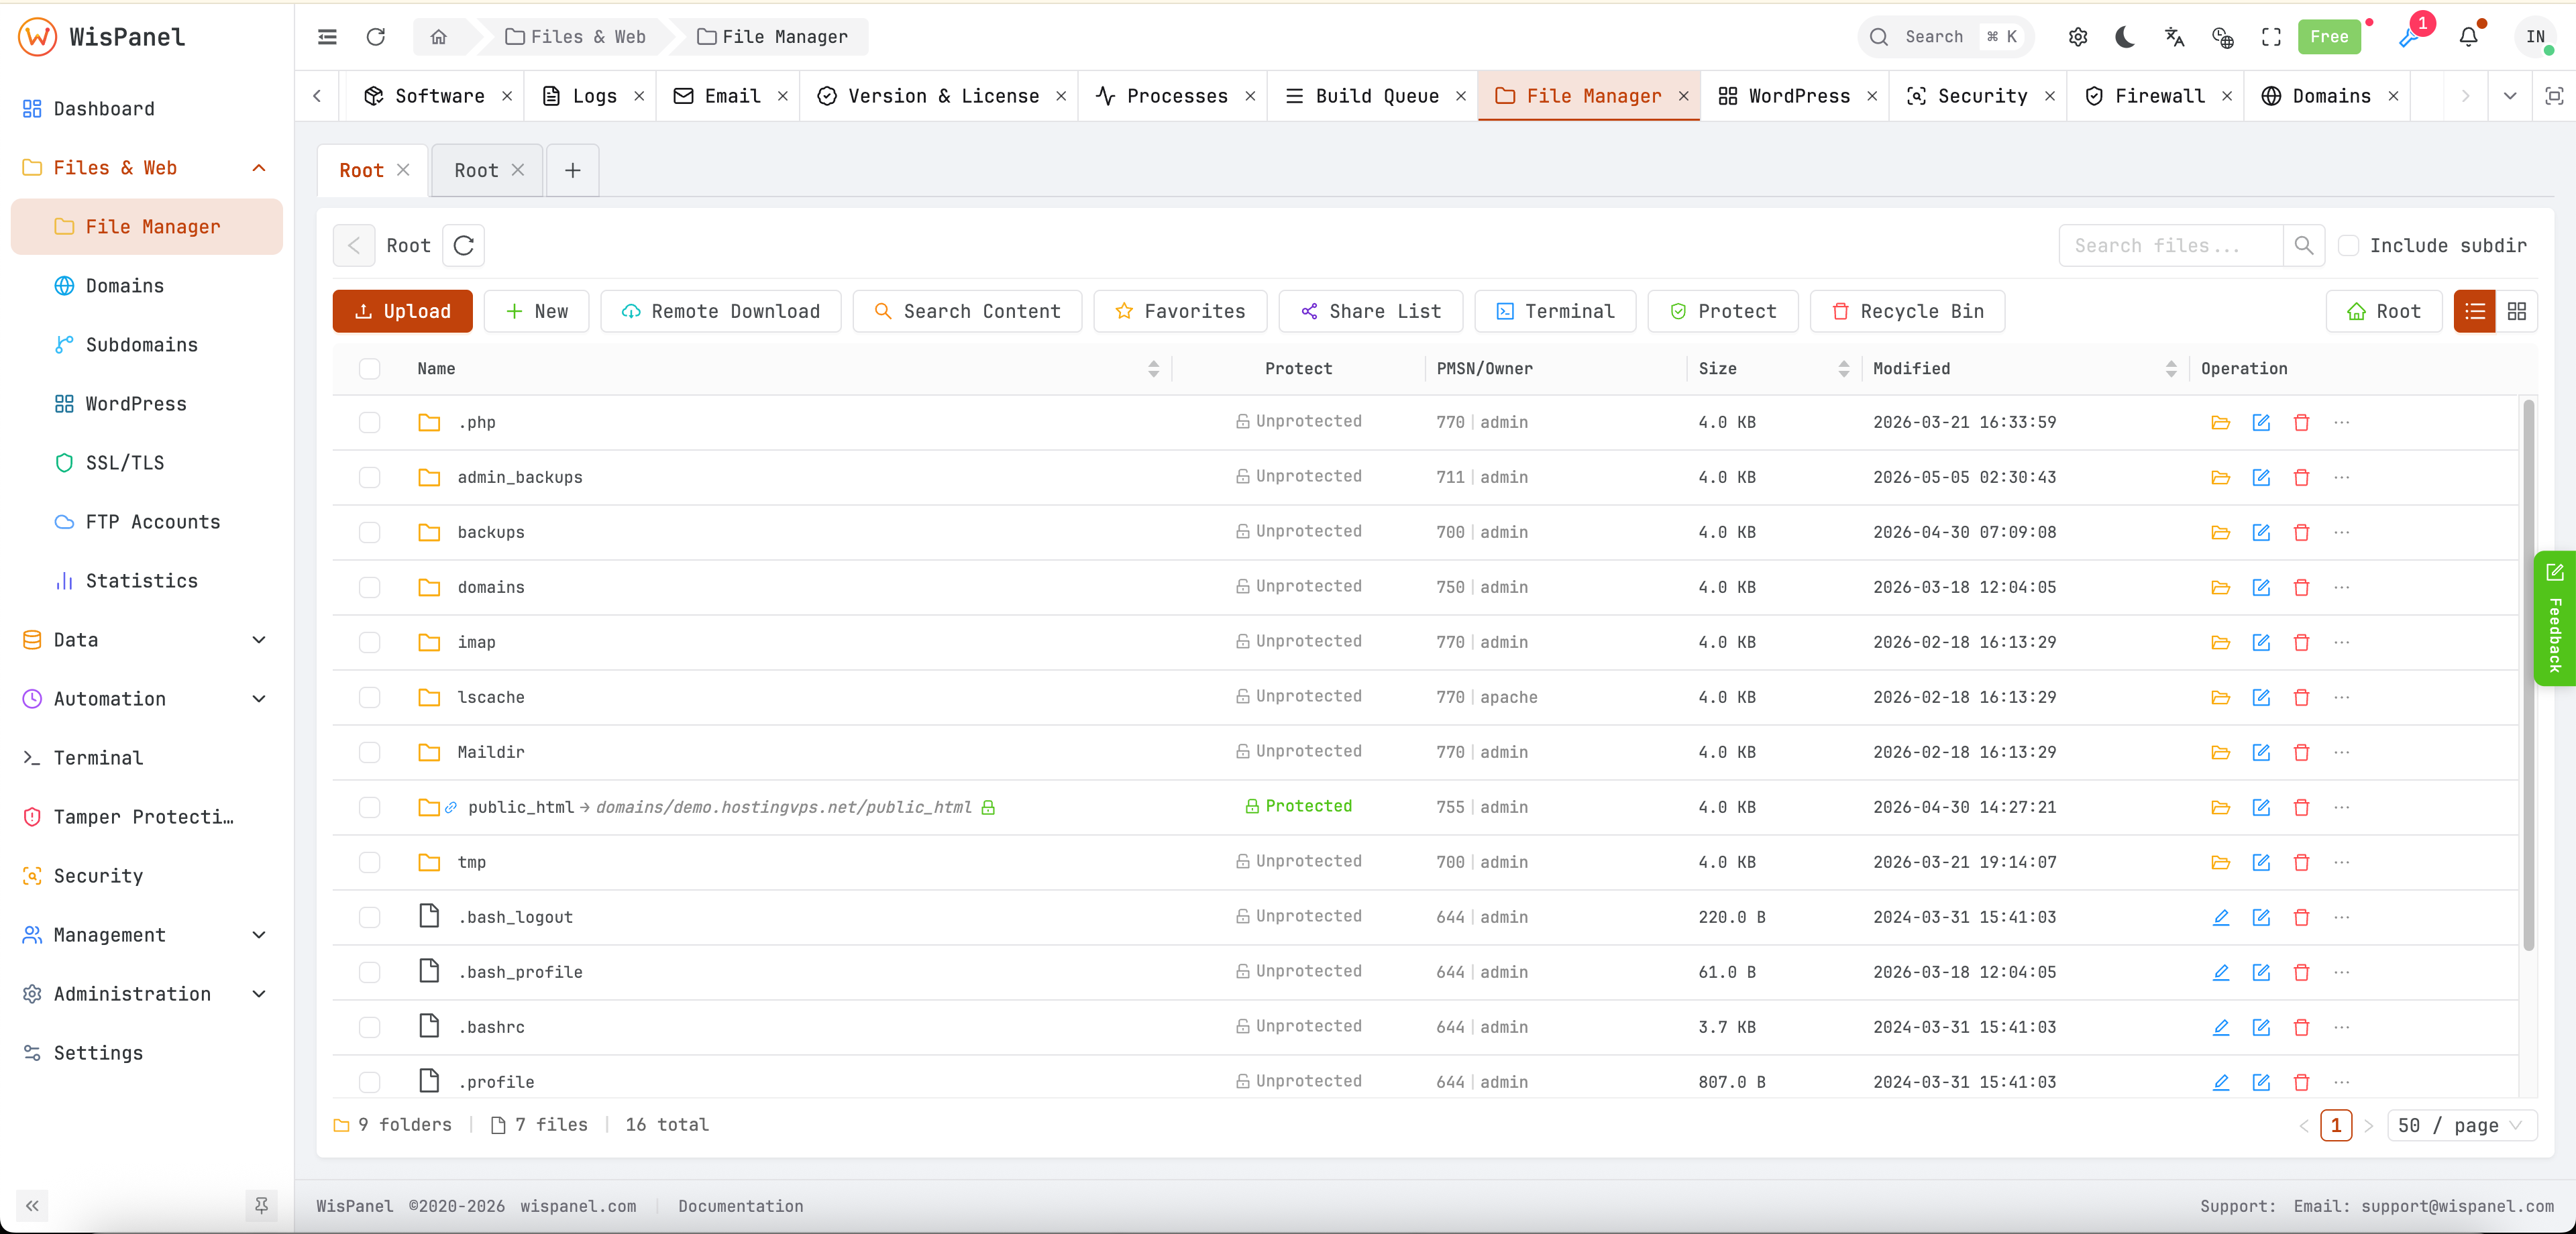Click the Remote Download button
This screenshot has height=1234, width=2576.
(x=720, y=311)
